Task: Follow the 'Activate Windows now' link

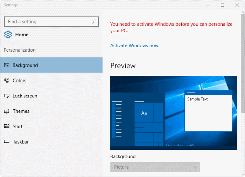Action: tap(135, 45)
